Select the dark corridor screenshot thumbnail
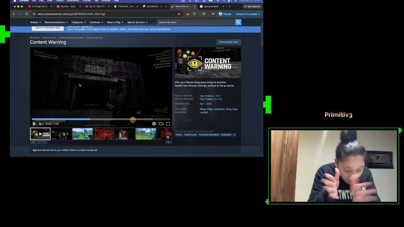404x227 pixels. click(x=61, y=134)
